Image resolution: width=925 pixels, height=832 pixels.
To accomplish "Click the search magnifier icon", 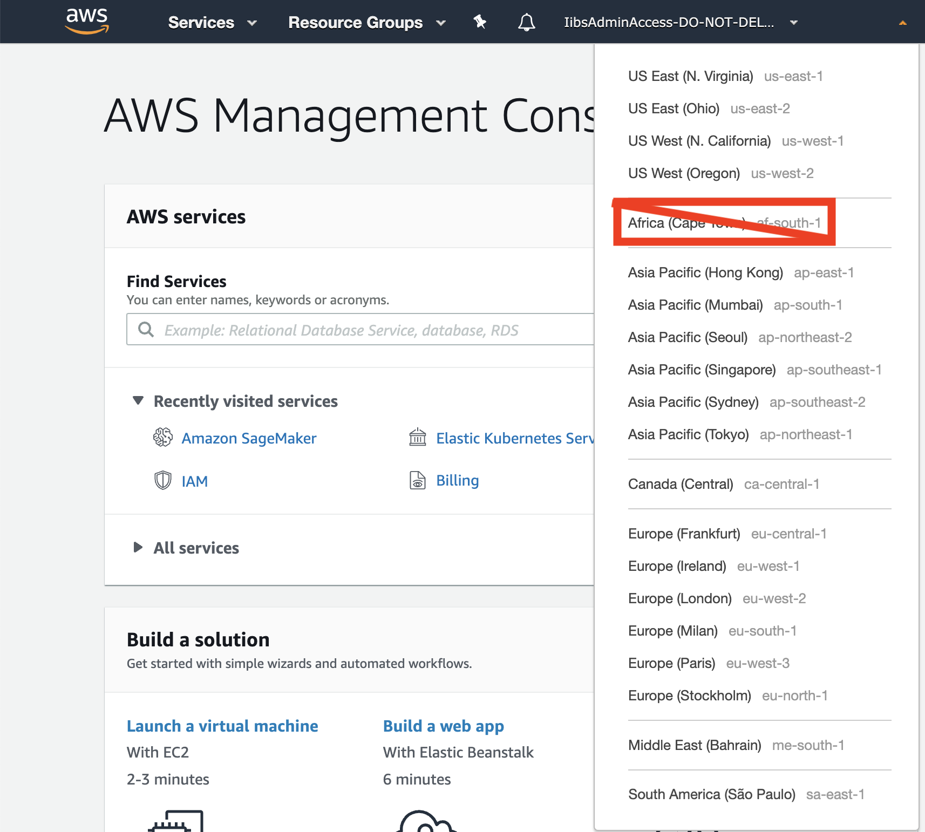I will (x=146, y=329).
